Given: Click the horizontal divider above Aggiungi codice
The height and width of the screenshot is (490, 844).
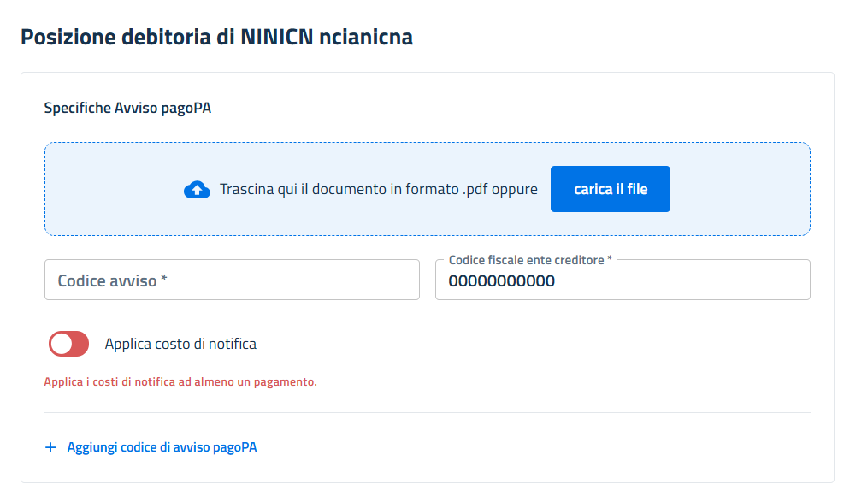Looking at the screenshot, I should click(x=427, y=413).
